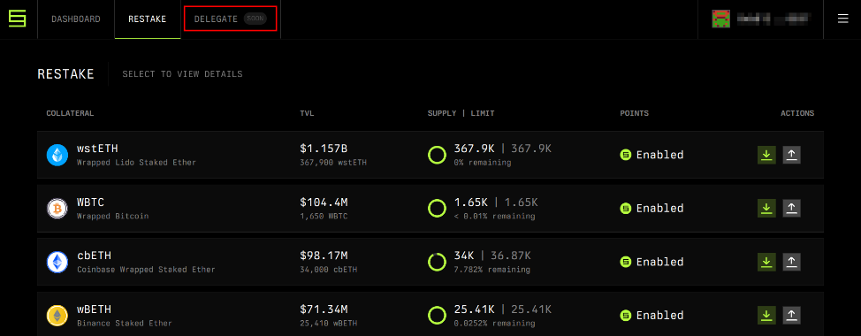
Task: Select the wstETH collateral name
Action: click(97, 149)
